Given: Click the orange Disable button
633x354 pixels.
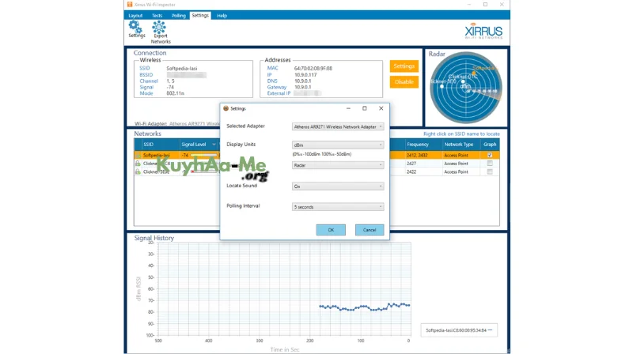Looking at the screenshot, I should coord(404,82).
